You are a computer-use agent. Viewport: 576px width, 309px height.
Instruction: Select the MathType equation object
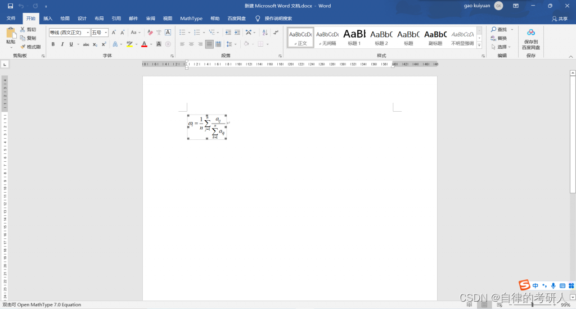click(x=207, y=127)
